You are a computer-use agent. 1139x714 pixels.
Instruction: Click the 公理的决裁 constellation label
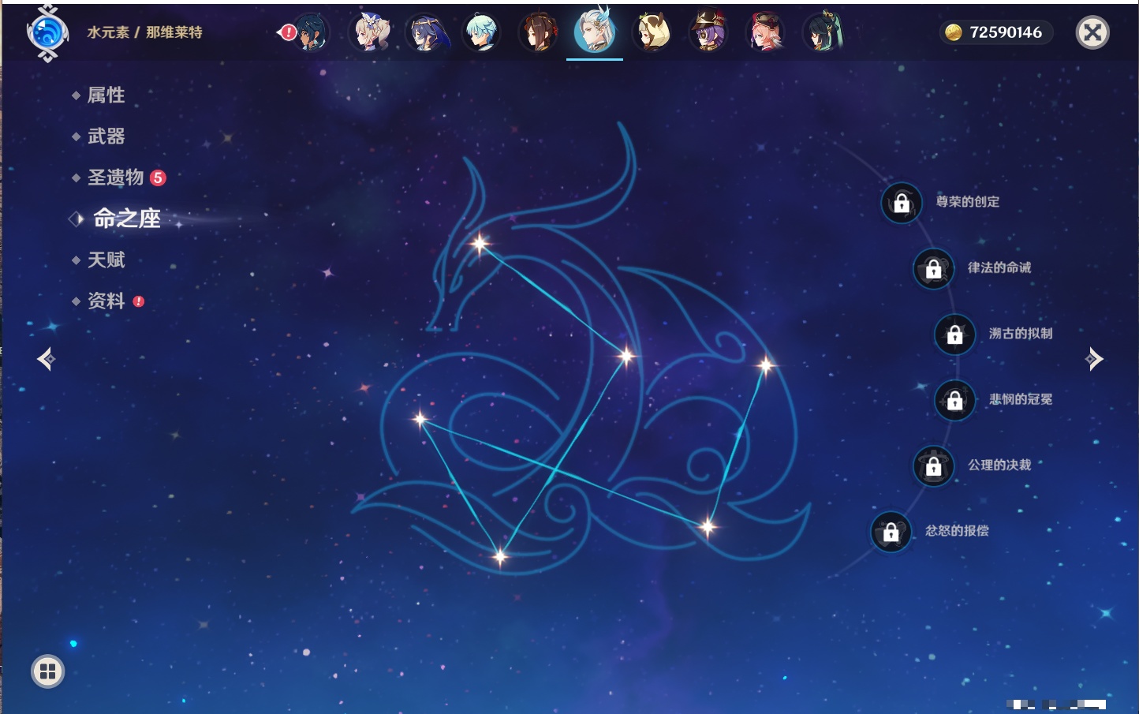click(999, 465)
